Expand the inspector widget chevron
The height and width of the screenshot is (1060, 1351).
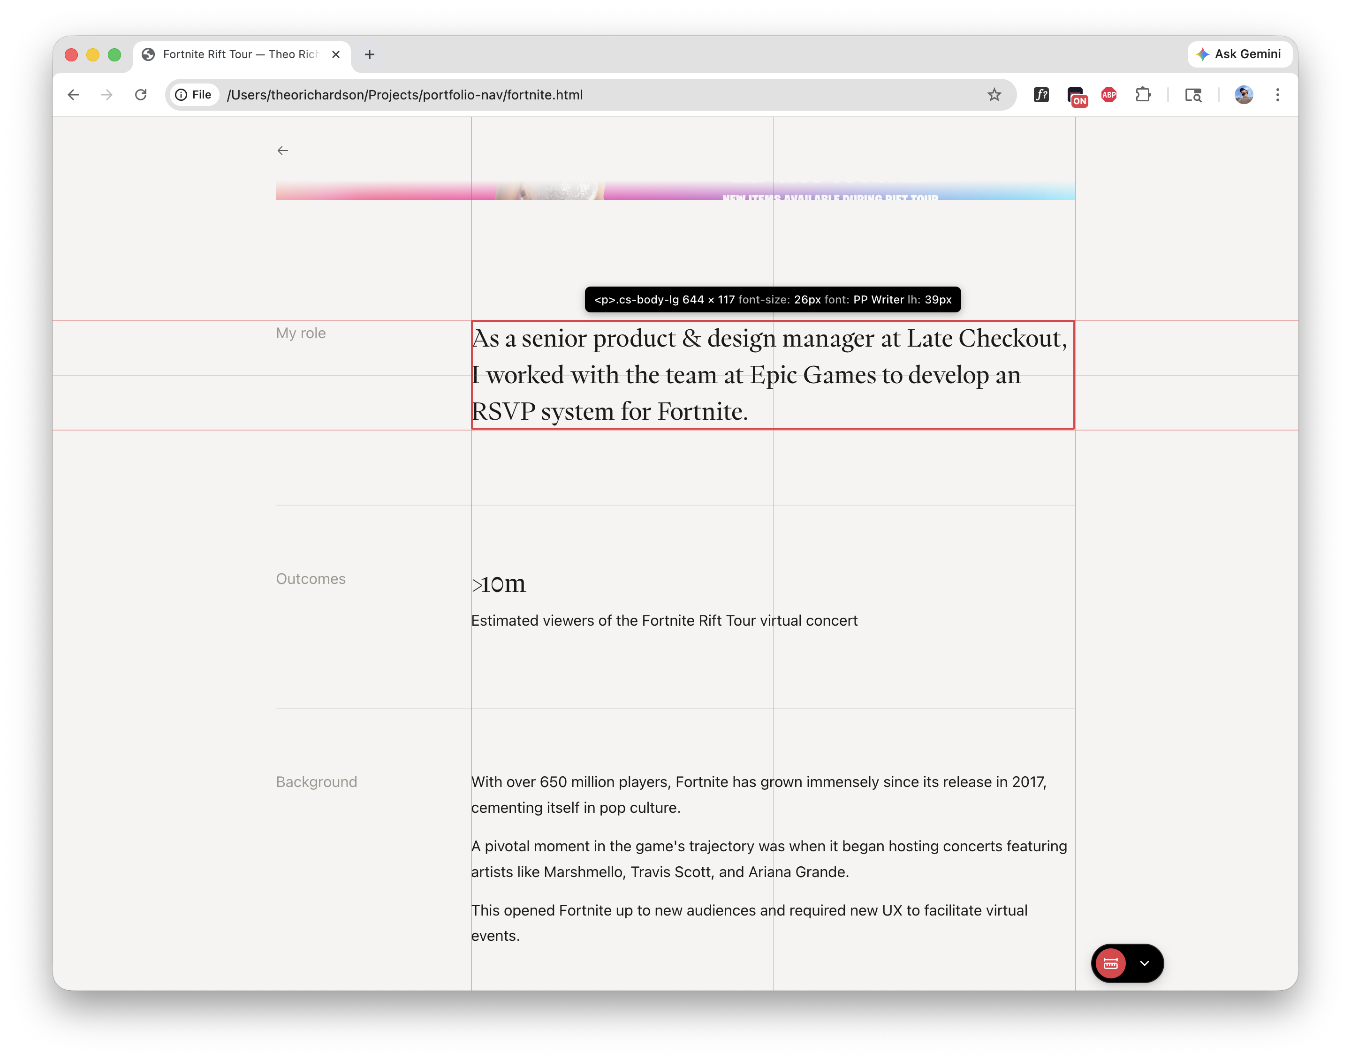pos(1144,963)
